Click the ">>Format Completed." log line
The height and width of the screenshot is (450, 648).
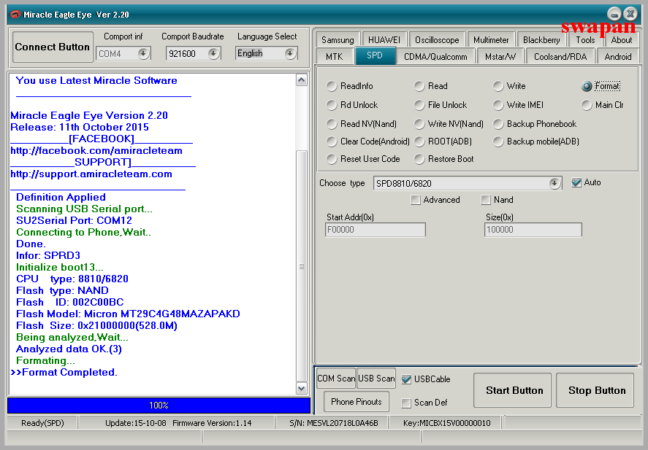pyautogui.click(x=64, y=373)
